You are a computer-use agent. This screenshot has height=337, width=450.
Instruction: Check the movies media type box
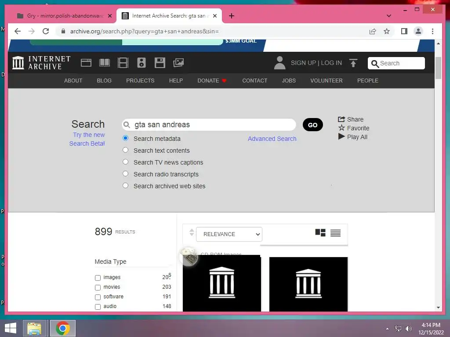[x=98, y=287]
